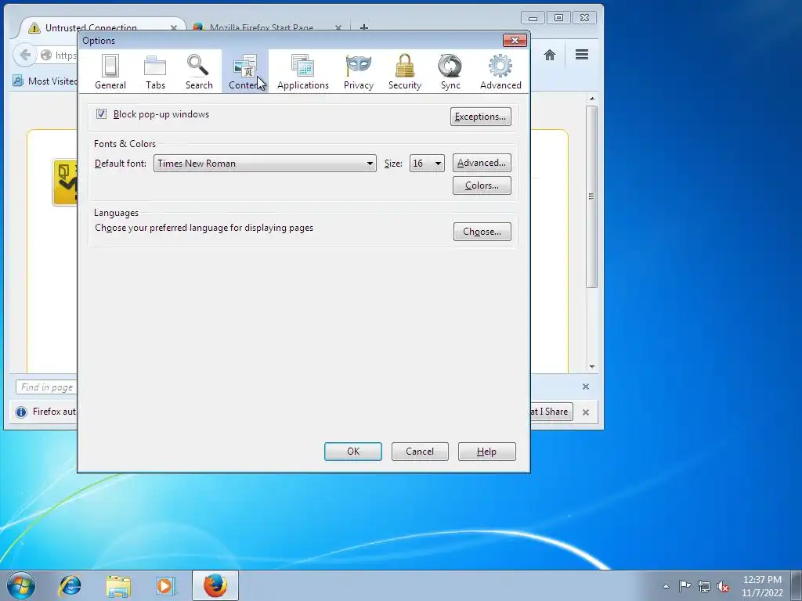Open Advanced fonts settings
This screenshot has height=601, width=802.
coord(482,163)
